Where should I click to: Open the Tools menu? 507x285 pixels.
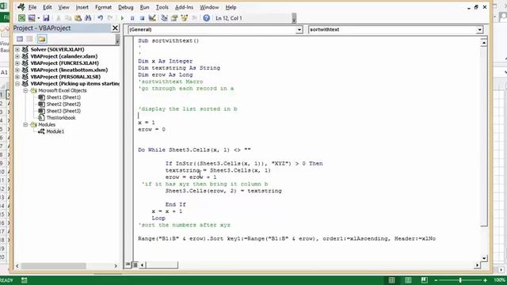[x=162, y=7]
